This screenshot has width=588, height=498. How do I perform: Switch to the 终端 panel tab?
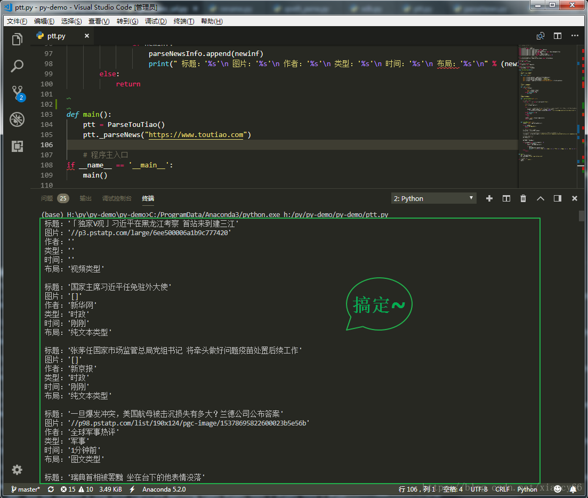pos(148,198)
